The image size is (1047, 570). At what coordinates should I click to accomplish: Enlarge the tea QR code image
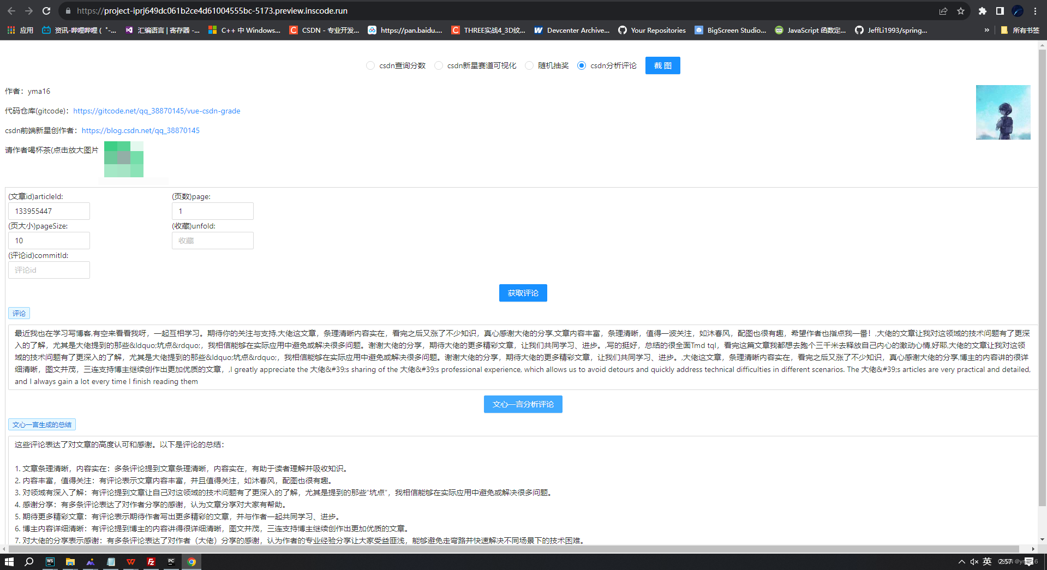tap(123, 159)
